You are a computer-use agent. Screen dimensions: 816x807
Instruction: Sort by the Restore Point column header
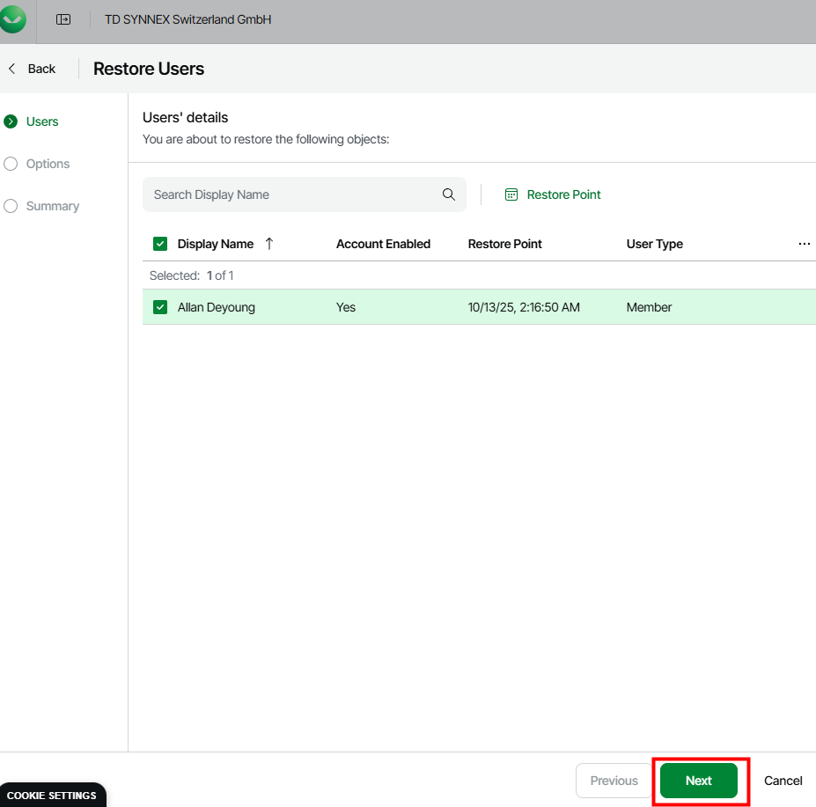pos(504,244)
